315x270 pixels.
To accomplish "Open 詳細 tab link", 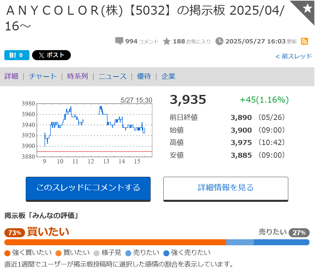I will click(11, 76).
